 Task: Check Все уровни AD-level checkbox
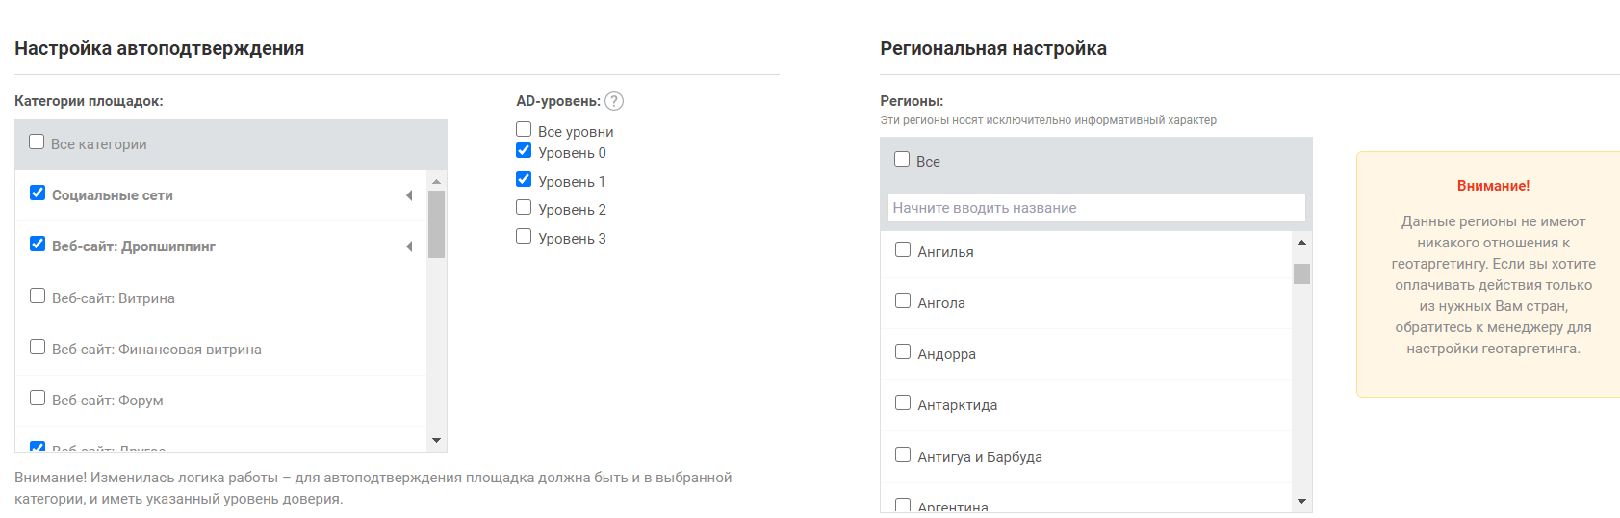click(524, 129)
